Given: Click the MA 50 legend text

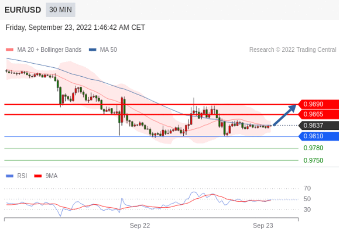Looking at the screenshot, I should pyautogui.click(x=109, y=50).
